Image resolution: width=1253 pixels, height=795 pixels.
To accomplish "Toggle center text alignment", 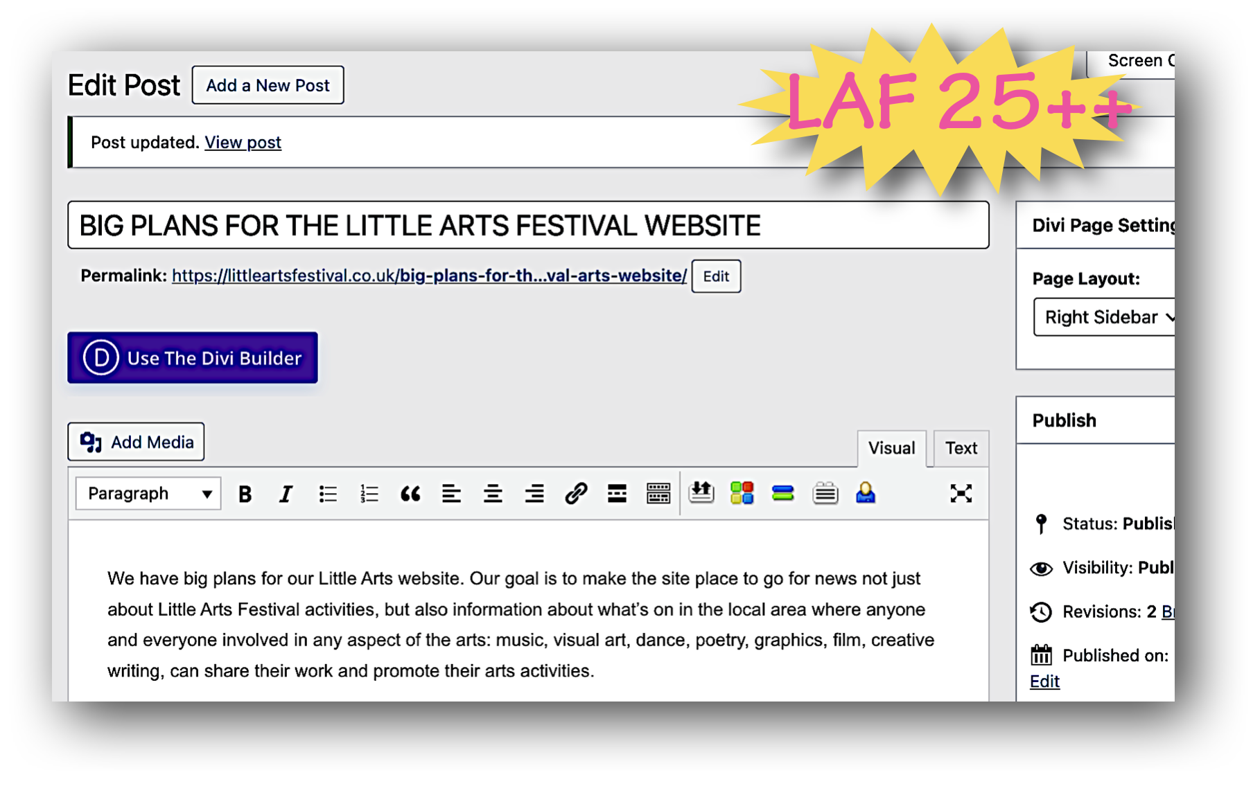I will click(493, 493).
